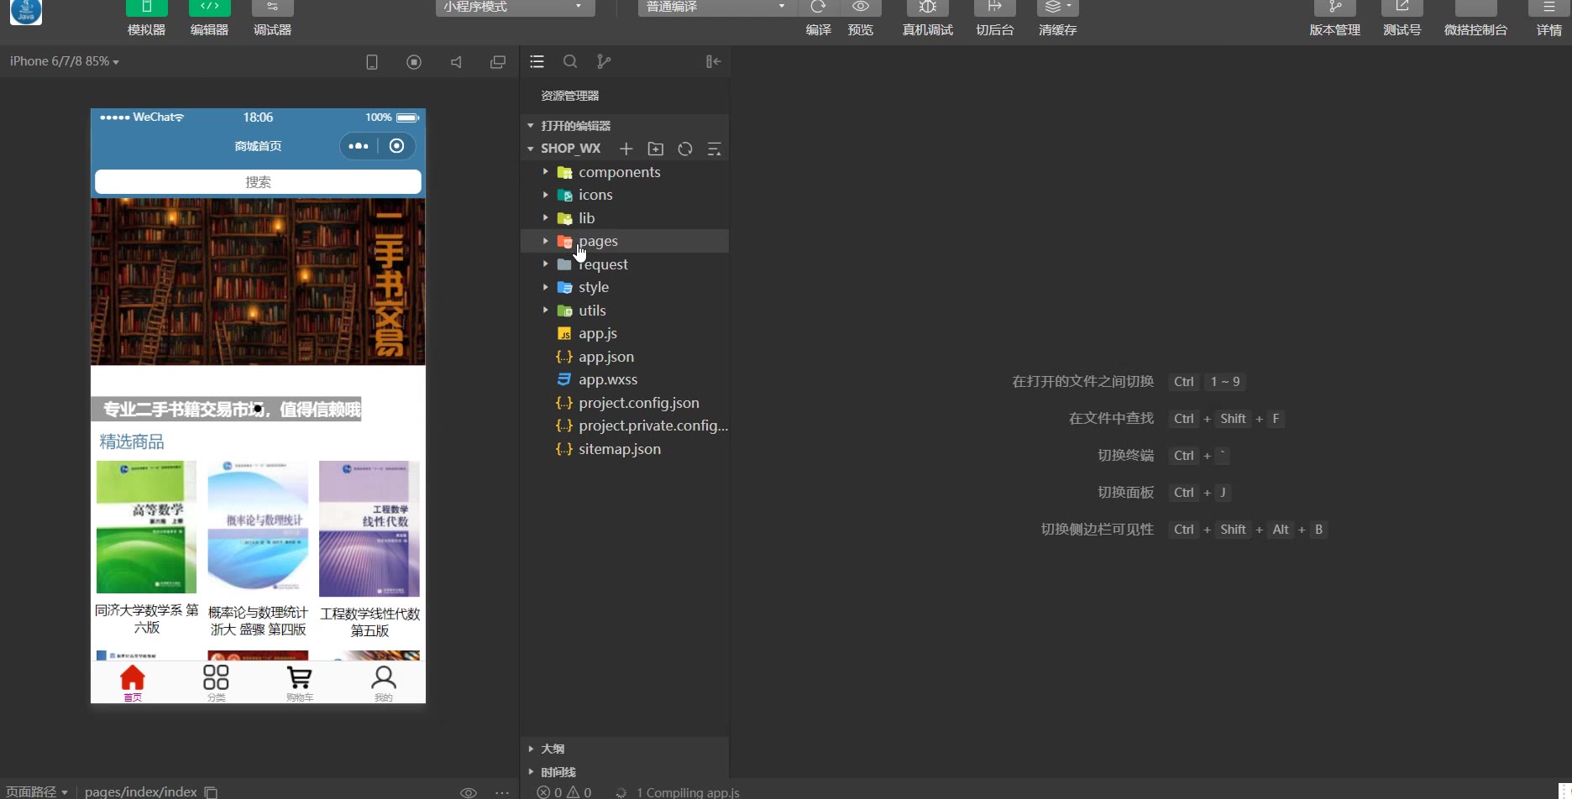Viewport: 1572px width, 799px height.
Task: Click the mini program close circle button
Action: [396, 146]
